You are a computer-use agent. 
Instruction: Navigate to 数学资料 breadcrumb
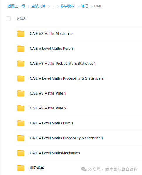pyautogui.click(x=68, y=6)
